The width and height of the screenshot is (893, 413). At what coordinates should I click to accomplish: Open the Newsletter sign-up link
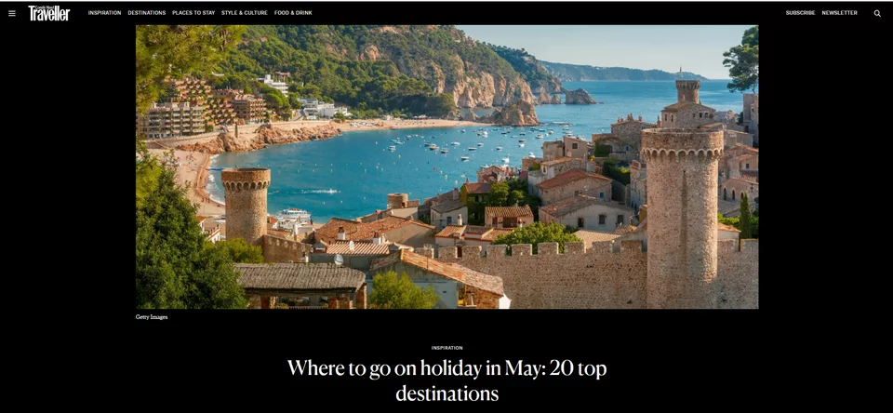click(839, 12)
